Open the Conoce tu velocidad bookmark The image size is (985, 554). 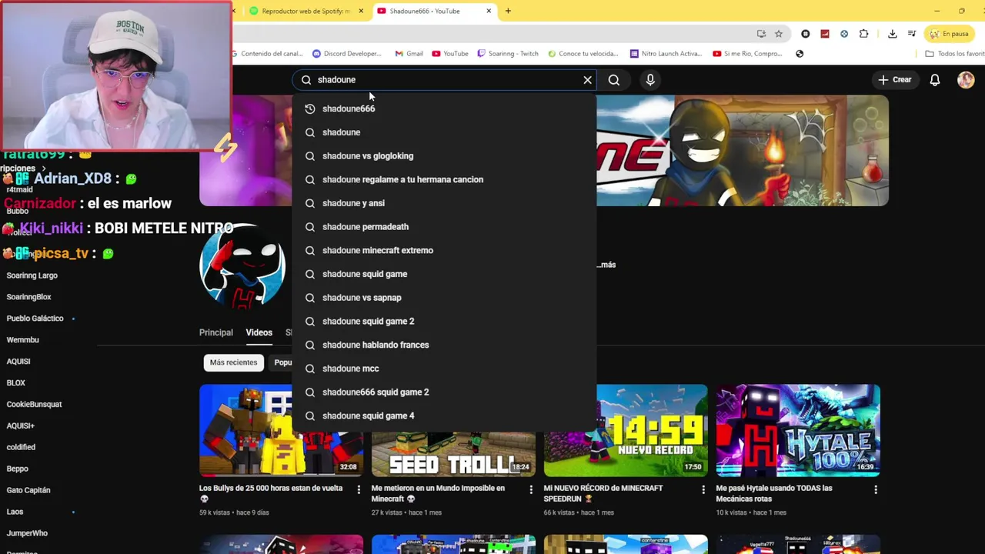coord(583,54)
